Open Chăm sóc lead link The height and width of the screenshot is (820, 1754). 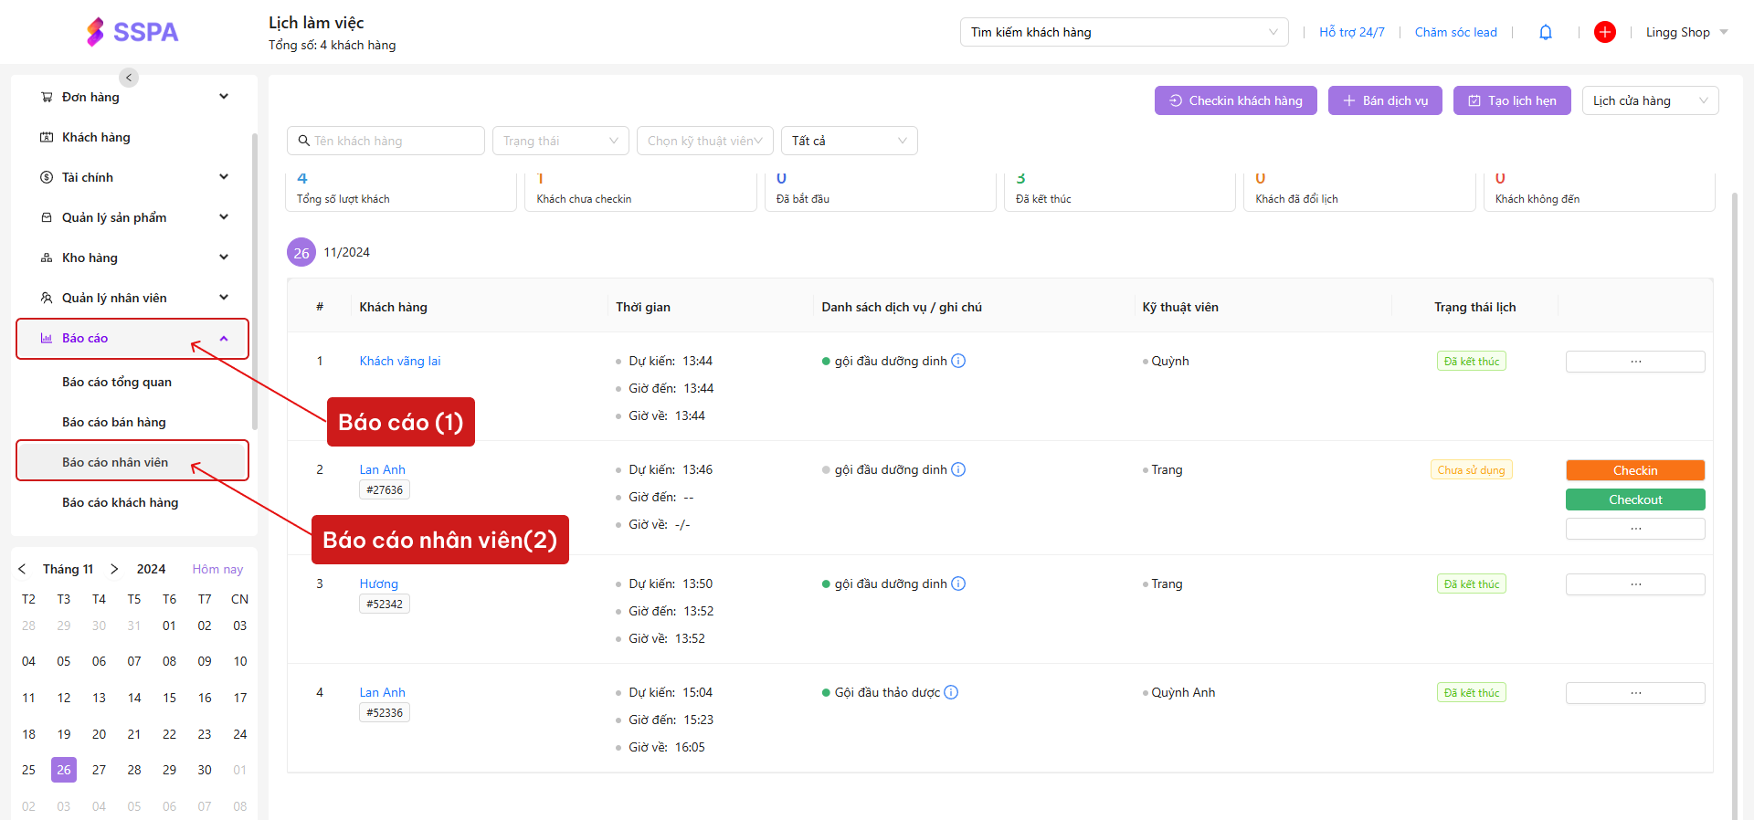(x=1456, y=32)
